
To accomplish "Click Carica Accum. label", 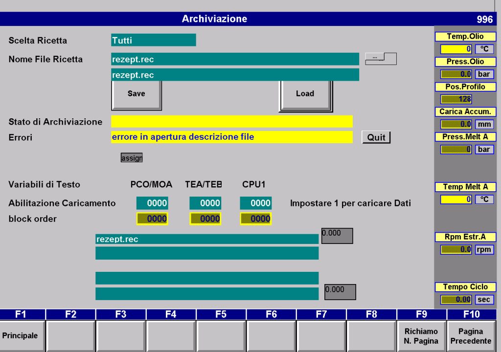I will pos(465,111).
